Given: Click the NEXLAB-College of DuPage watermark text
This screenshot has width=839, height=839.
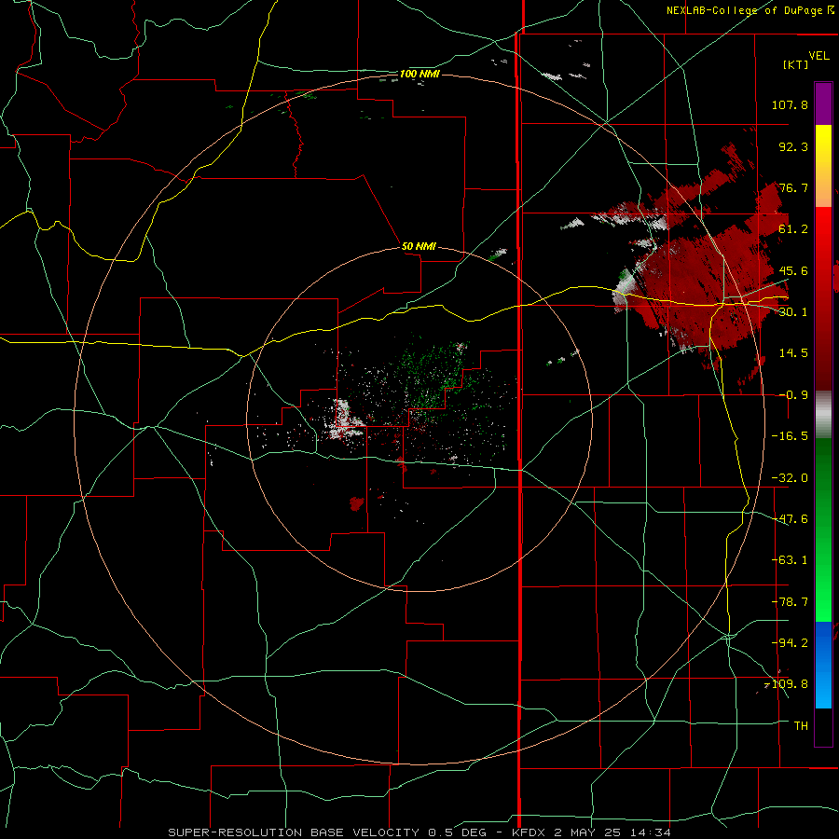Looking at the screenshot, I should [750, 10].
